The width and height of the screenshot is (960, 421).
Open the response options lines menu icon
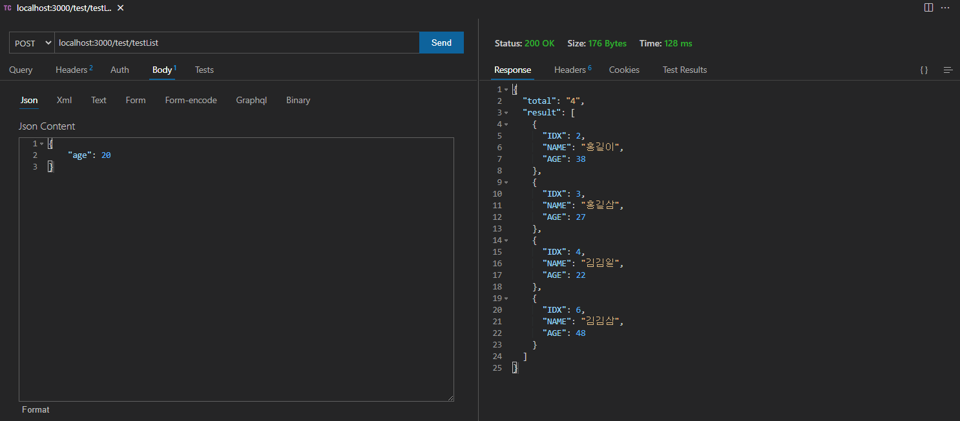948,70
